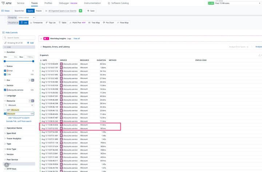Screen dimensions: 262x172
Task: Click the Duration Max input field
Action: [29, 57]
